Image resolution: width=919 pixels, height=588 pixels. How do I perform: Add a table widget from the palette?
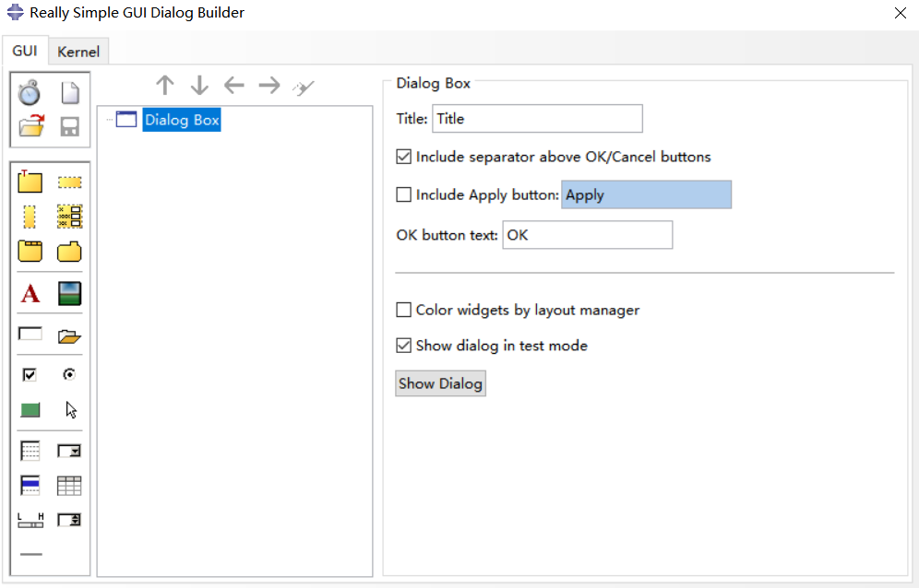(70, 486)
